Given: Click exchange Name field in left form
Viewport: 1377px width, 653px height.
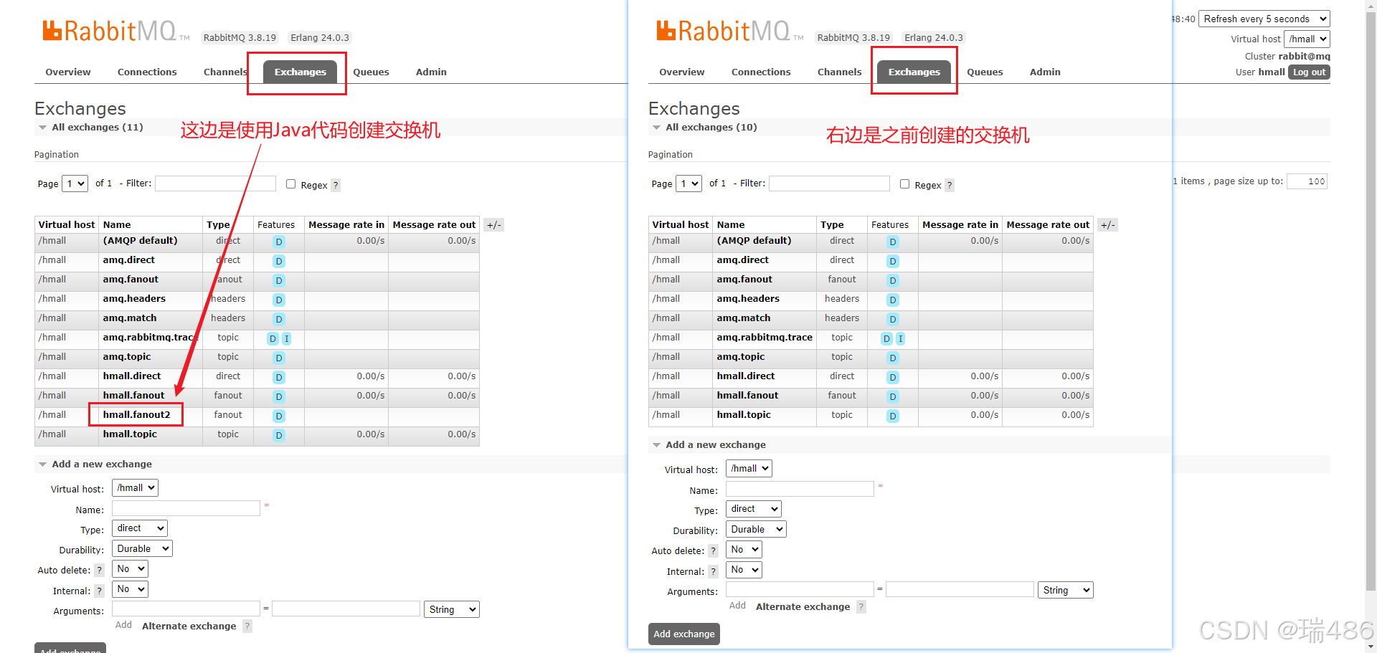Looking at the screenshot, I should 186,508.
